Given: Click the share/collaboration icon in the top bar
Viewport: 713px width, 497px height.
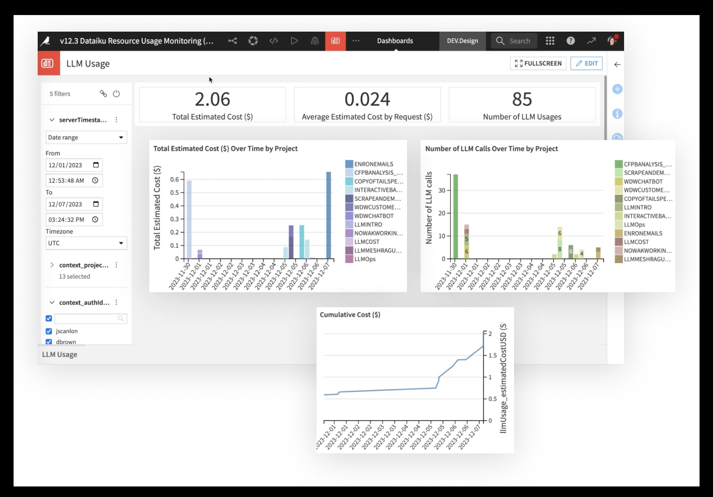Looking at the screenshot, I should [233, 41].
